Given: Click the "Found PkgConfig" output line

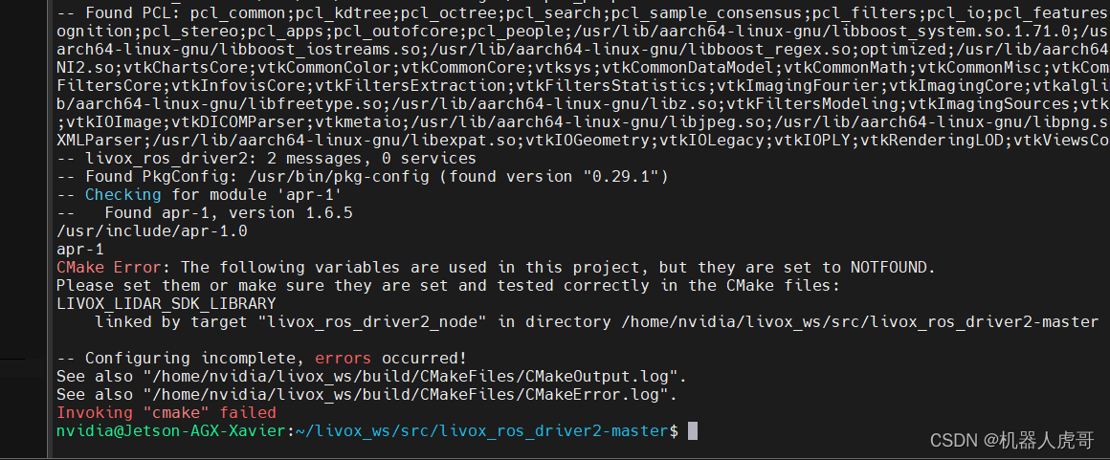Looking at the screenshot, I should coord(363,176).
